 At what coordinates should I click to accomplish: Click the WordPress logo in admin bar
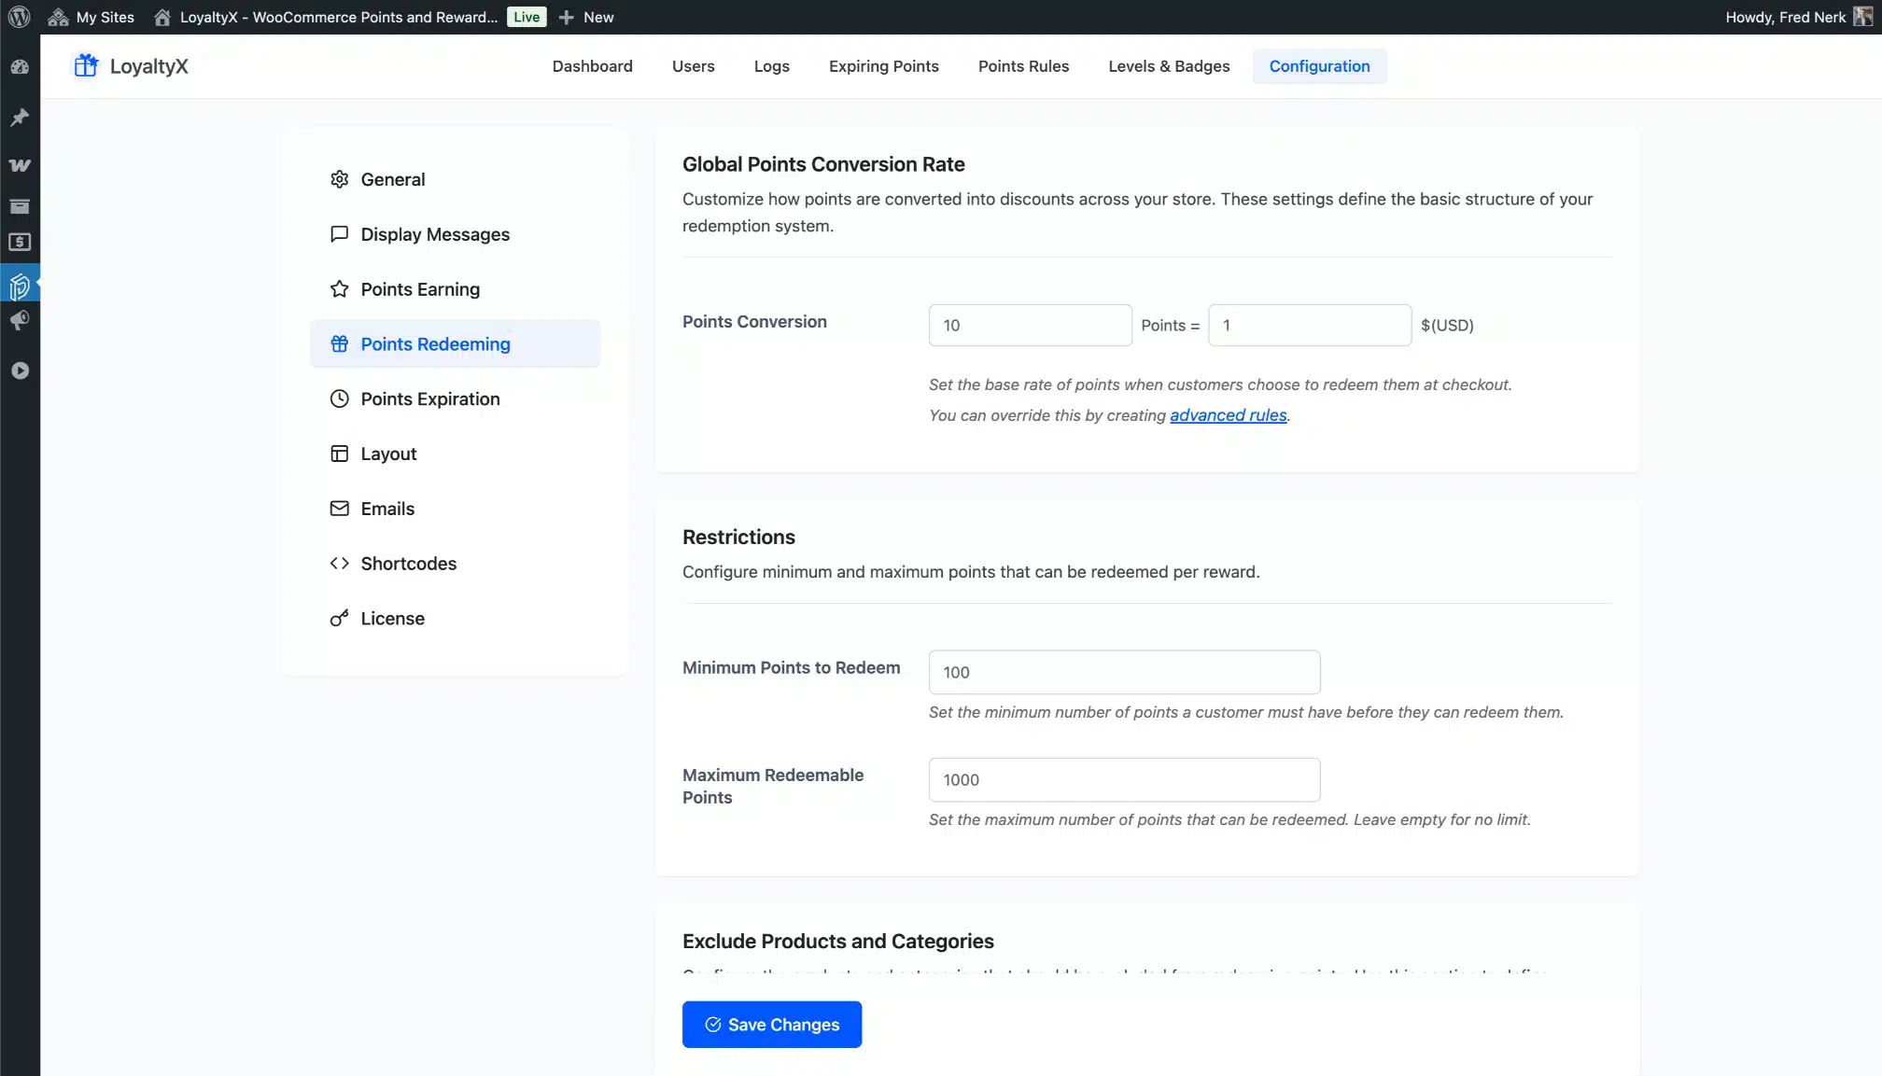pyautogui.click(x=20, y=17)
